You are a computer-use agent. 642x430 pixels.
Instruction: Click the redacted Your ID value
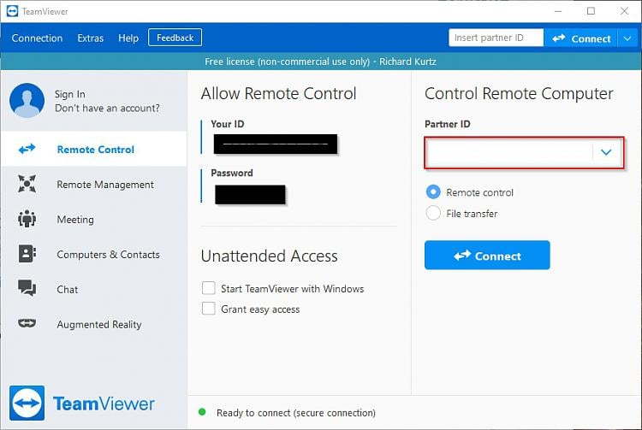tap(276, 144)
